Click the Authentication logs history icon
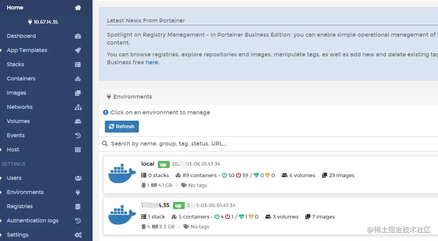The image size is (438, 241). [78, 221]
